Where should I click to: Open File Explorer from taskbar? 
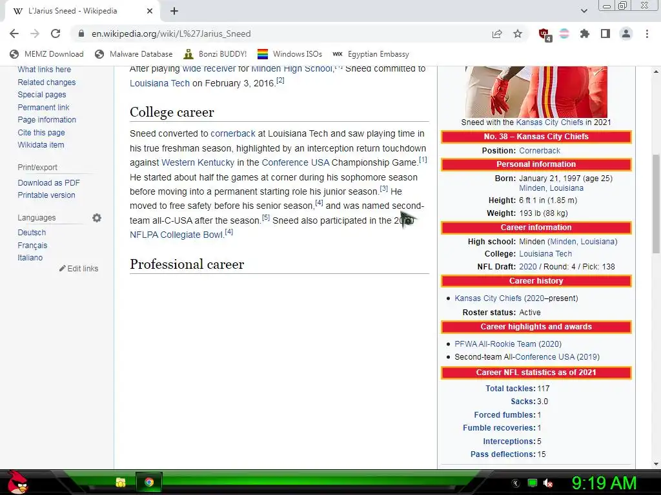121,482
